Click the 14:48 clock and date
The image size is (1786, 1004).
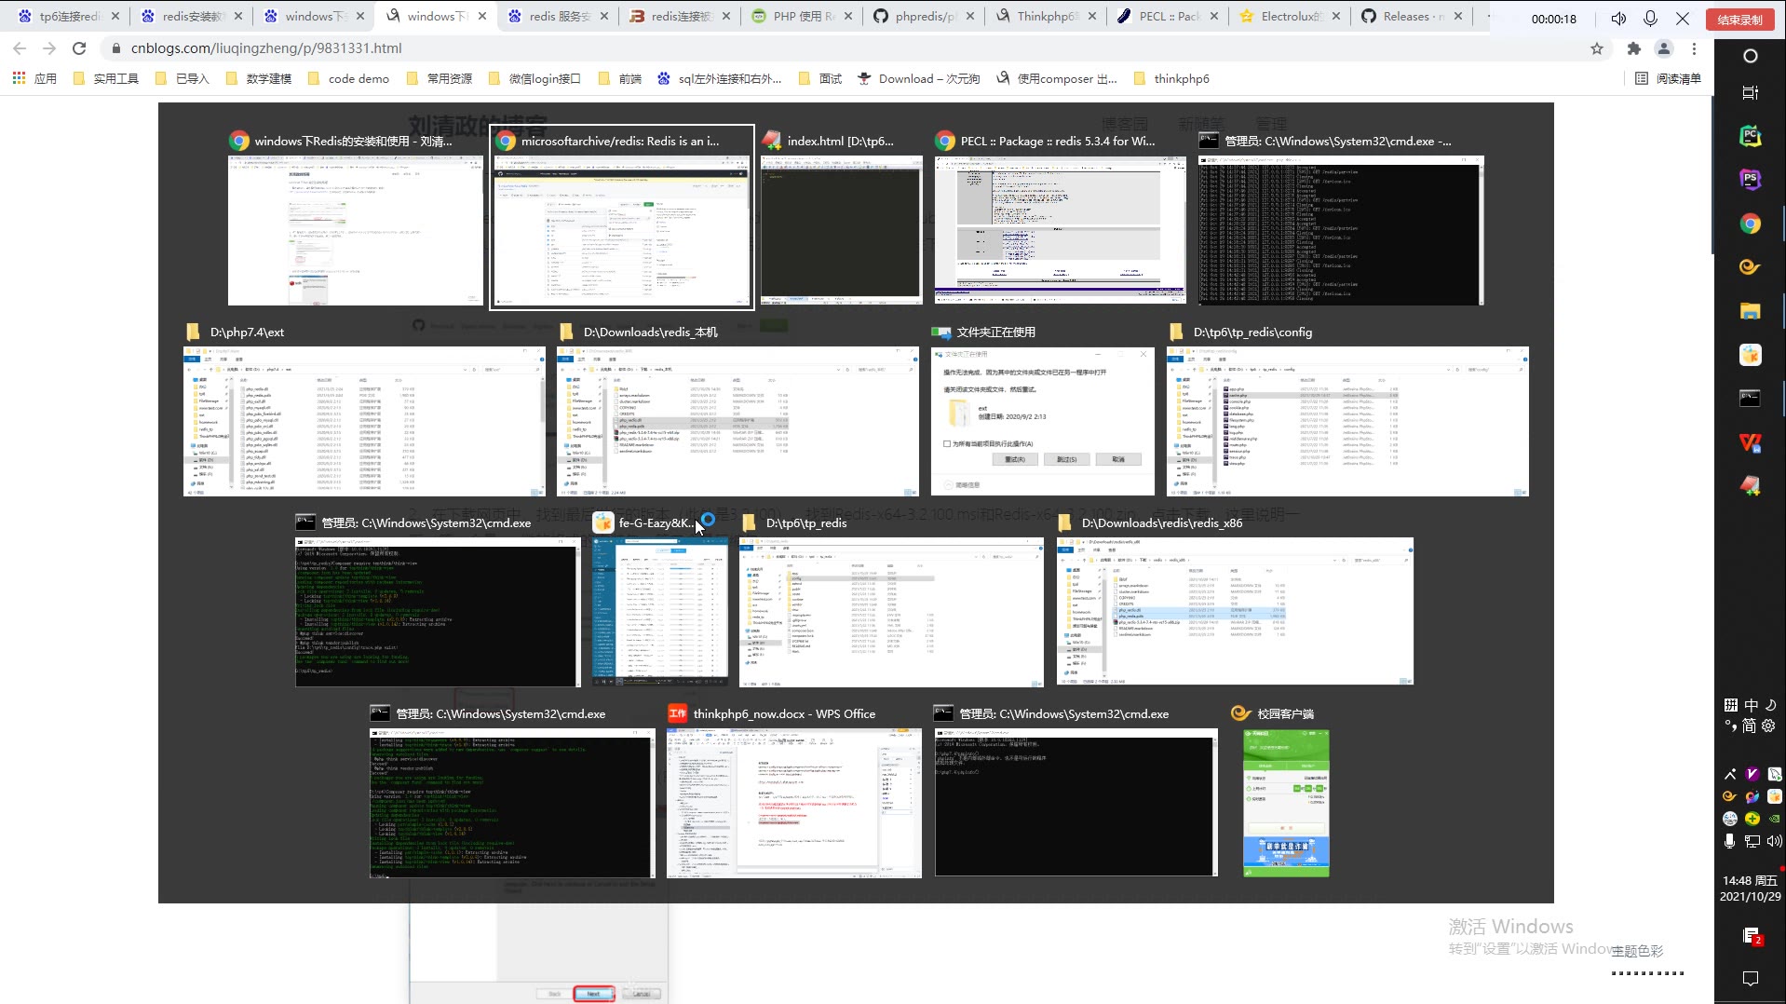click(x=1750, y=889)
